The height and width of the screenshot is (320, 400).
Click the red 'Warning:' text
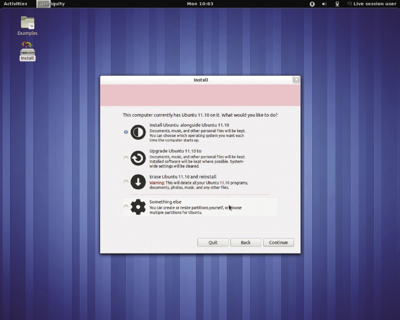[157, 183]
